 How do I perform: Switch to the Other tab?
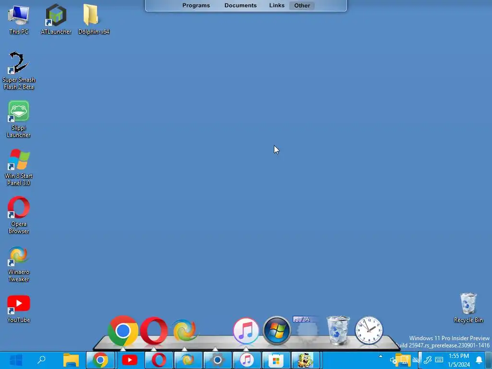tap(302, 6)
